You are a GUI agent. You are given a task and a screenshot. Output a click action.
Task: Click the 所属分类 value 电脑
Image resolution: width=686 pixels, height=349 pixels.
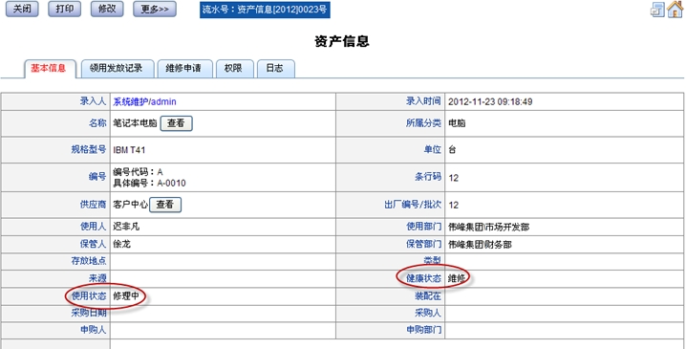[457, 123]
